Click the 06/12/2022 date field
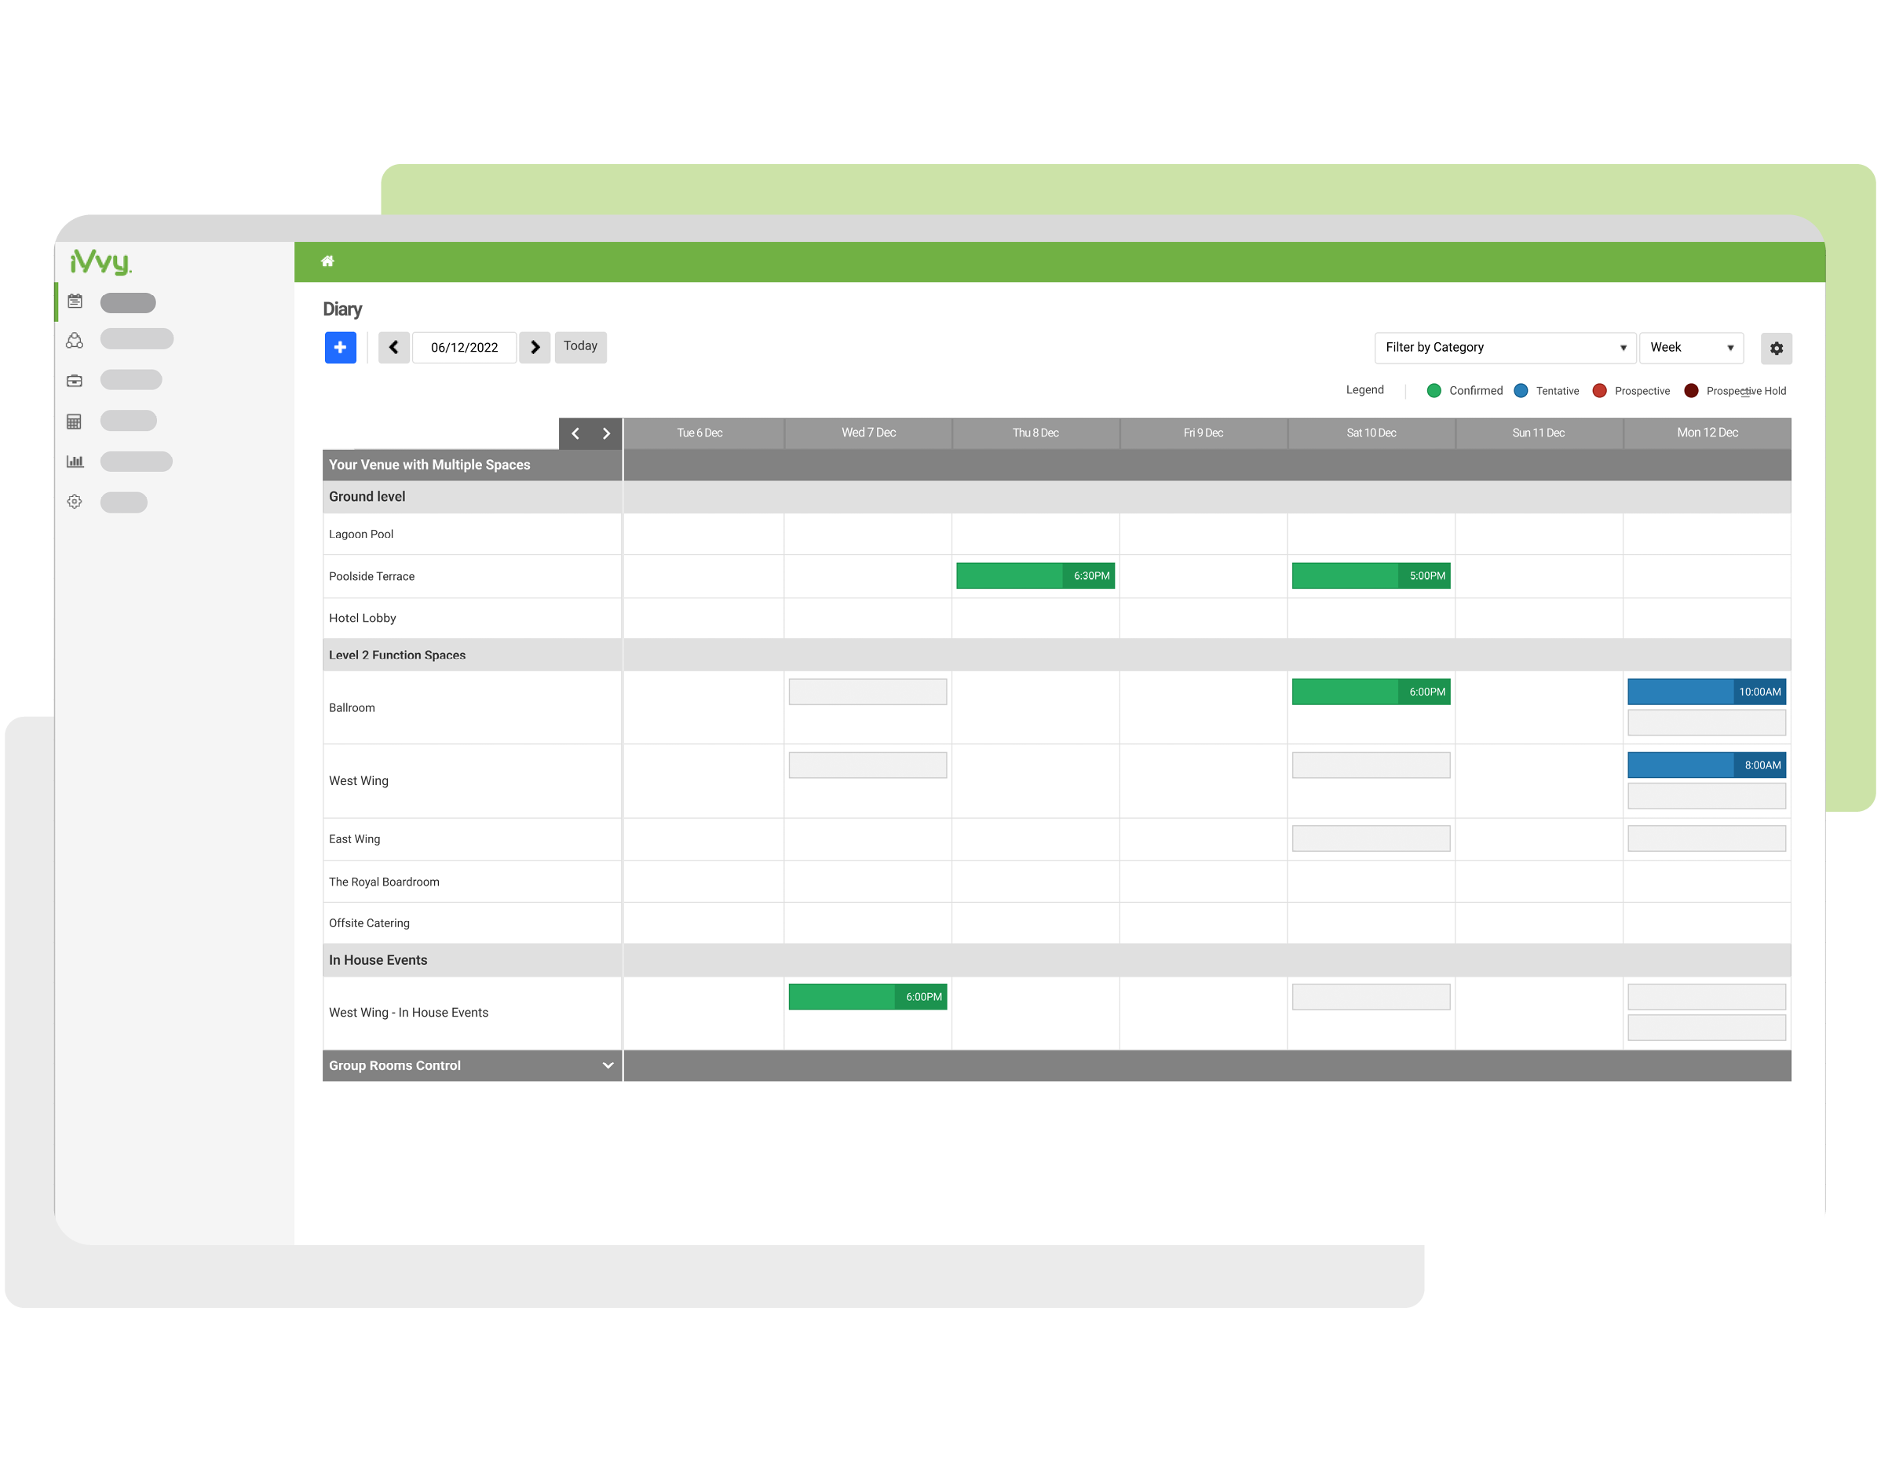 click(x=465, y=347)
